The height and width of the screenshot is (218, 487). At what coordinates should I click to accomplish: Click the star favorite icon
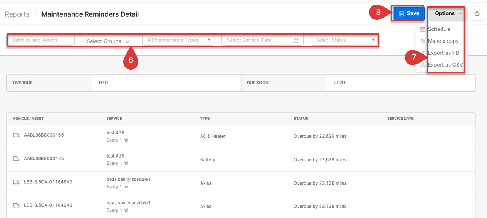click(477, 14)
